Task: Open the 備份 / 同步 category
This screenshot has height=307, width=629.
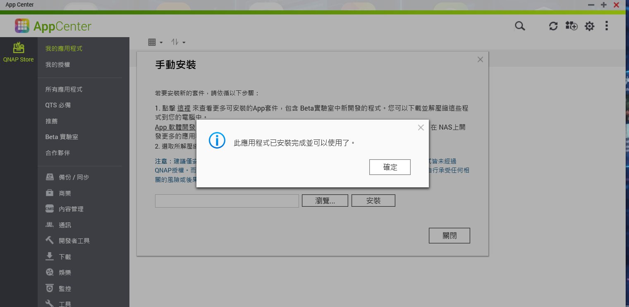Action: [74, 177]
